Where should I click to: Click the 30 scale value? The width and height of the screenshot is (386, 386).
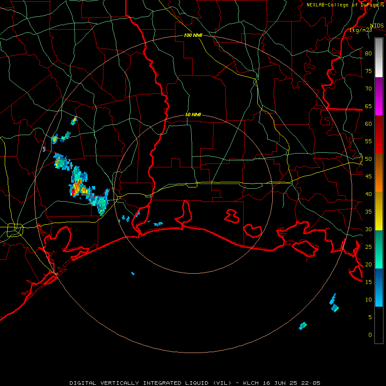(x=368, y=229)
